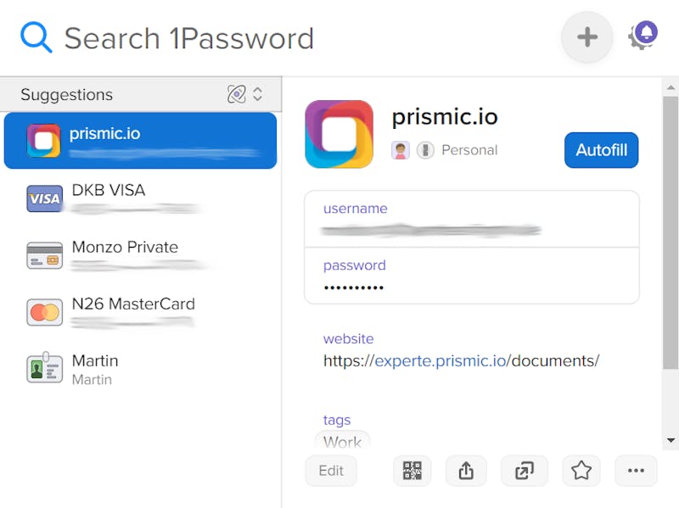Click the share item icon
679x508 pixels.
point(466,471)
